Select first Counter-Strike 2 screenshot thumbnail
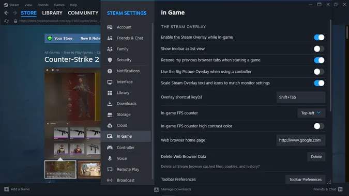The width and height of the screenshot is (349, 196). (60, 170)
